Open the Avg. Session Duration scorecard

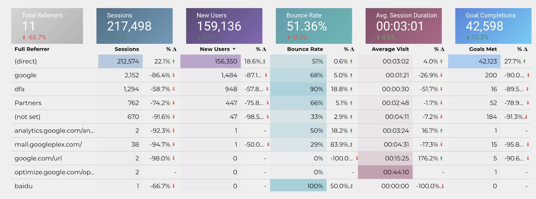click(x=403, y=26)
